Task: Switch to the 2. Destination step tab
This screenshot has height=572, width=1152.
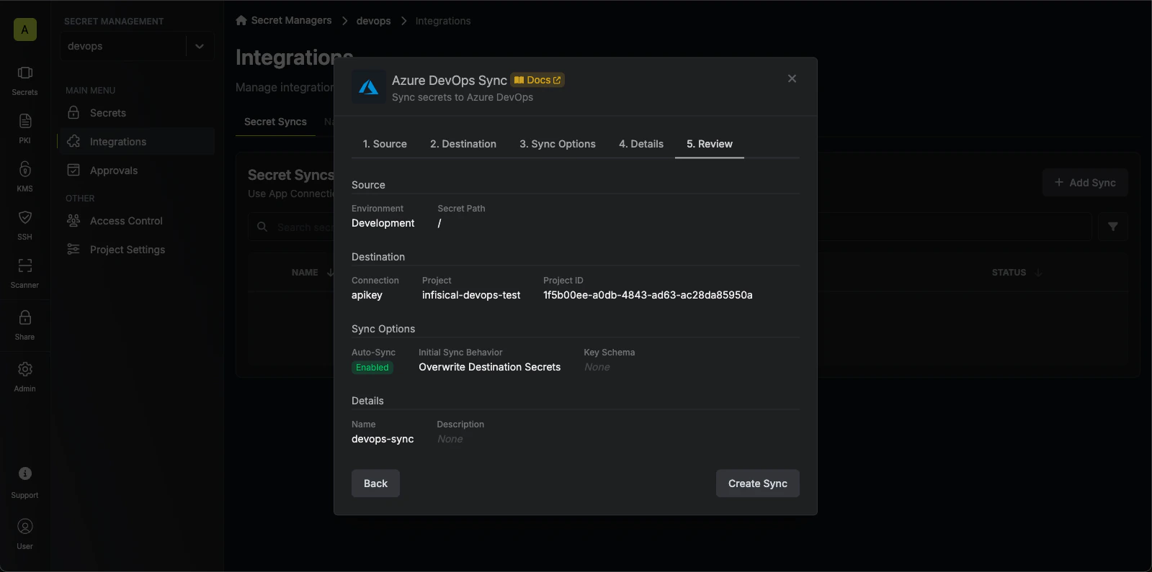Action: click(463, 144)
